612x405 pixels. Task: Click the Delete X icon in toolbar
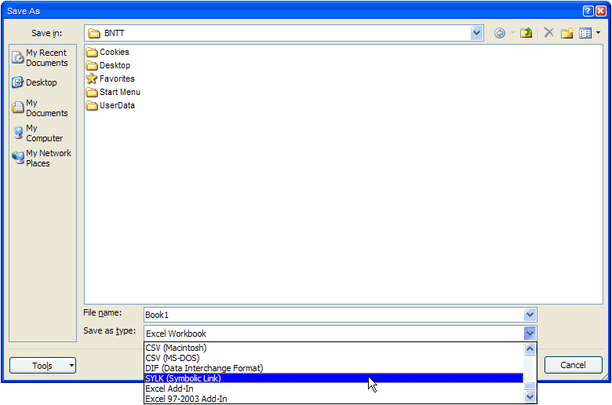tap(548, 33)
